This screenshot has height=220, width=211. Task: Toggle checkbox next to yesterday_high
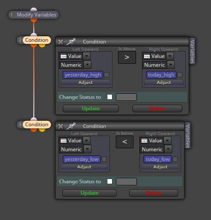pyautogui.click(x=107, y=75)
